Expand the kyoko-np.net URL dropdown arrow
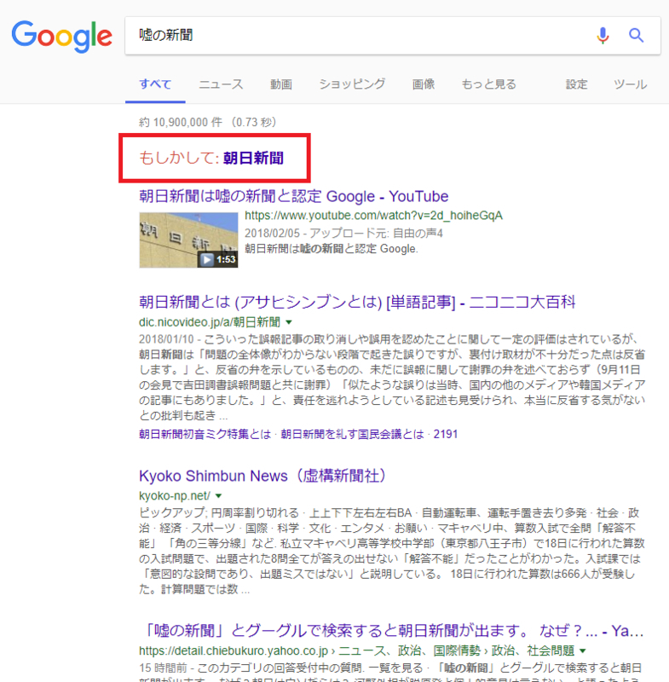The image size is (669, 682). (x=219, y=496)
